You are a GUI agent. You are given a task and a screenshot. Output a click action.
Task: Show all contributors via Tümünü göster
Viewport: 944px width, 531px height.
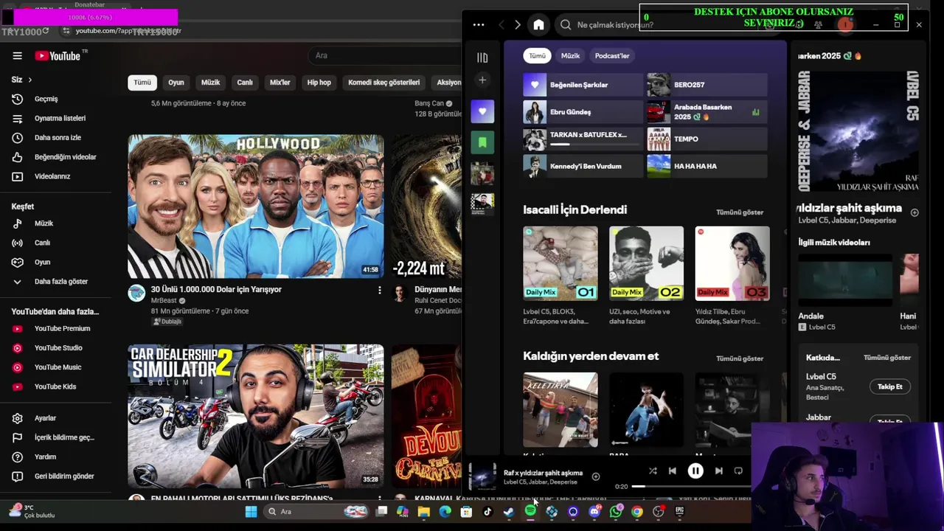click(887, 358)
